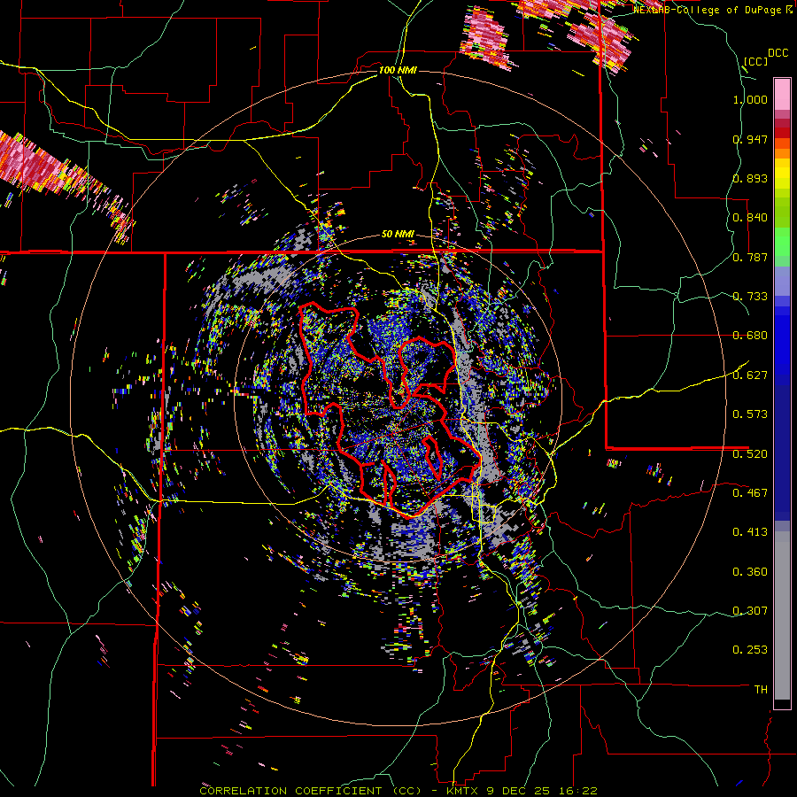Click the 0.680 legend value
This screenshot has width=797, height=797.
[x=750, y=336]
